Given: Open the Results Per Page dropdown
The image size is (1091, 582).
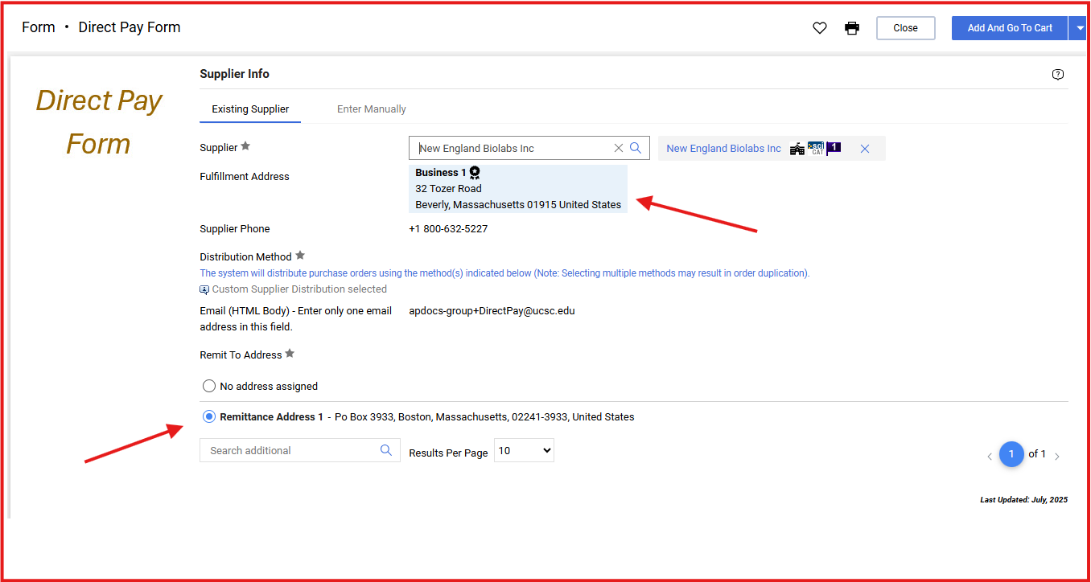Looking at the screenshot, I should tap(524, 451).
